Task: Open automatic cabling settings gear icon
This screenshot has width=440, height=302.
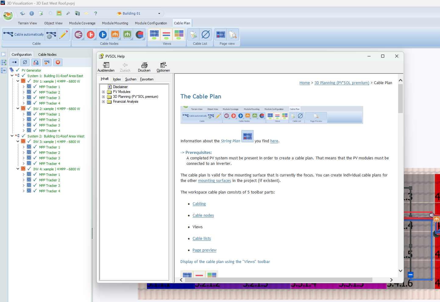Action: point(51,34)
